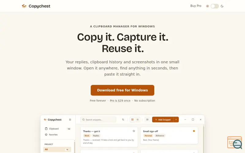Click the Replies tag on Thanks snippet
Screen dimensions: 245x153
[96, 136]
